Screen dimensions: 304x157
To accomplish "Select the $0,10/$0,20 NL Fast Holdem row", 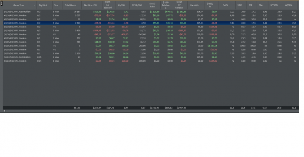I will point(151,12).
